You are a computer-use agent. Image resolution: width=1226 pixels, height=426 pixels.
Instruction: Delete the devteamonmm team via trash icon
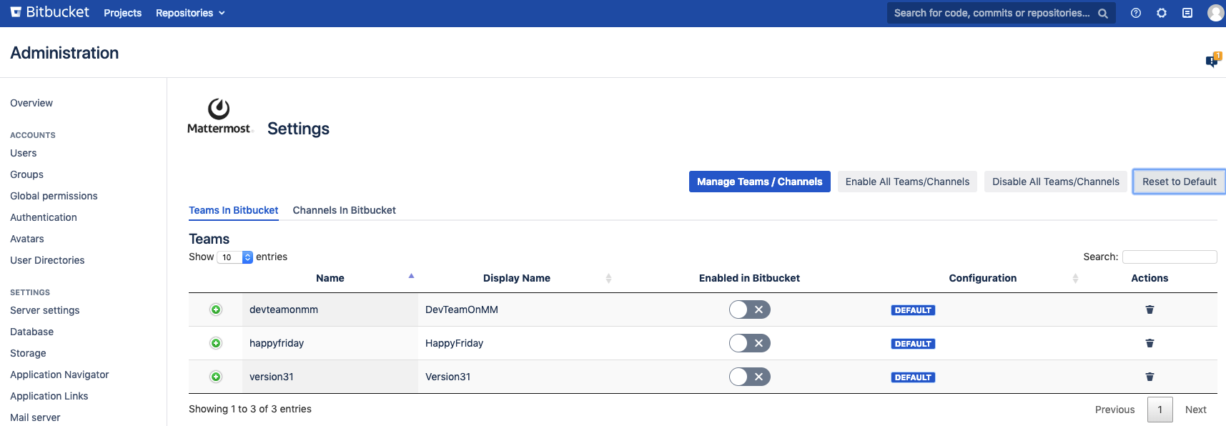click(1150, 309)
